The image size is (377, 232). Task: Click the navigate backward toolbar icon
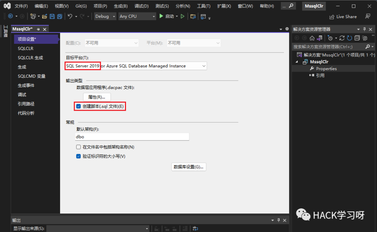[x=10, y=16]
